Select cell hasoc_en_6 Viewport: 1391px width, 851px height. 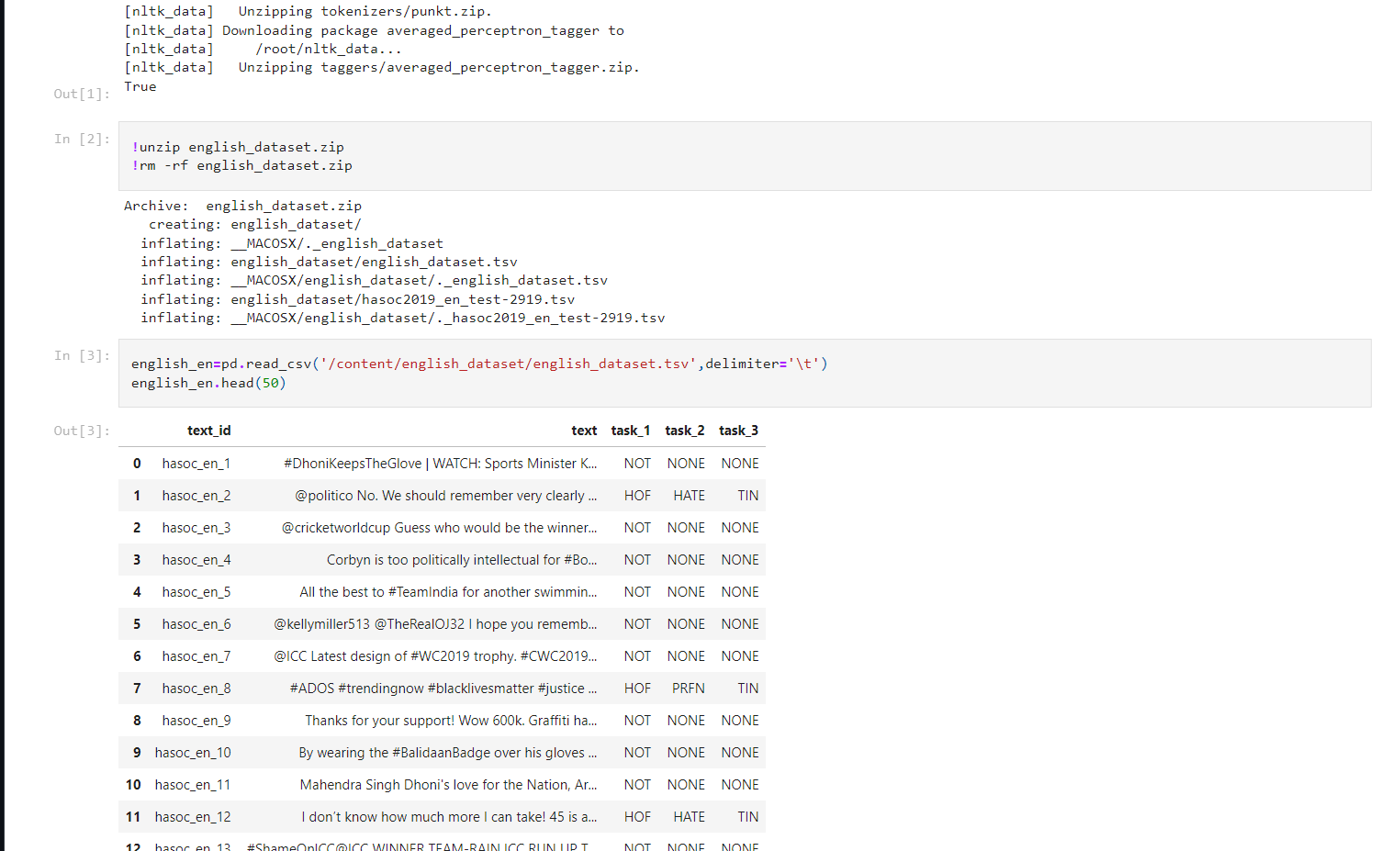point(196,624)
